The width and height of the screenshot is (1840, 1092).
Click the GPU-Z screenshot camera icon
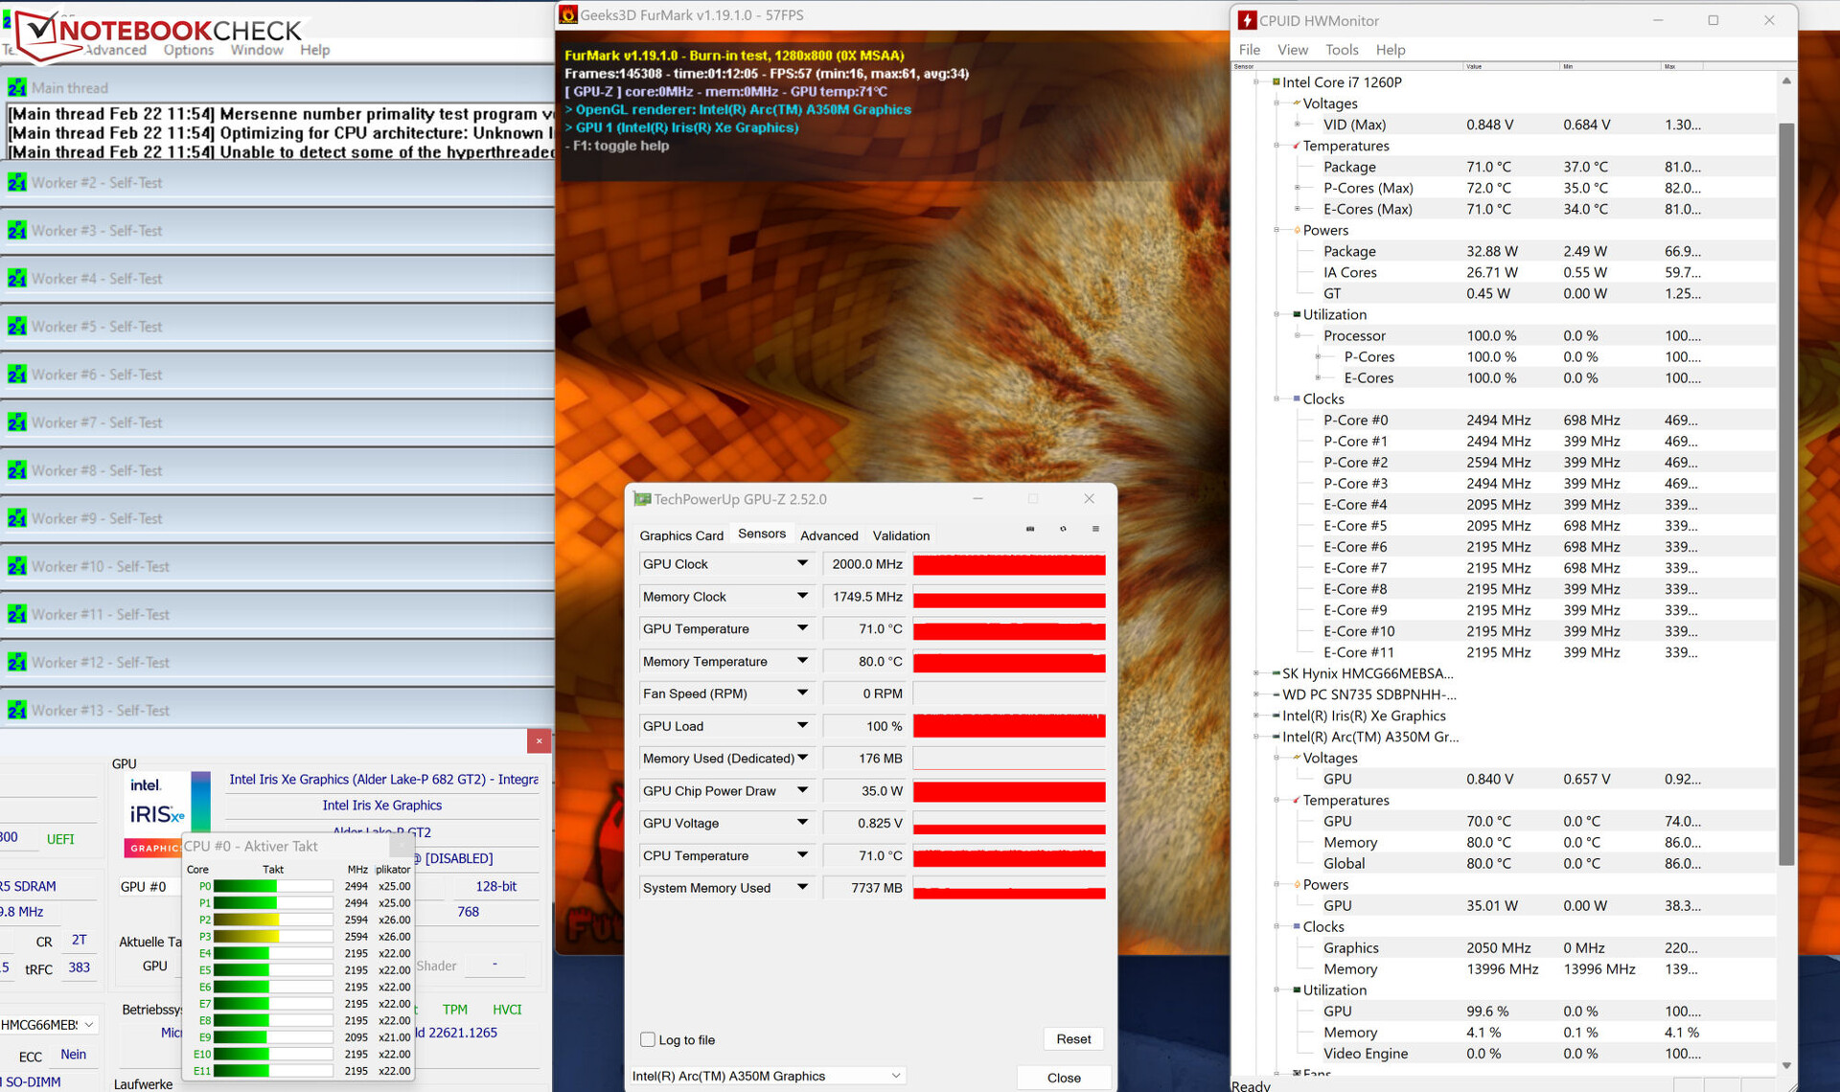1030,529
